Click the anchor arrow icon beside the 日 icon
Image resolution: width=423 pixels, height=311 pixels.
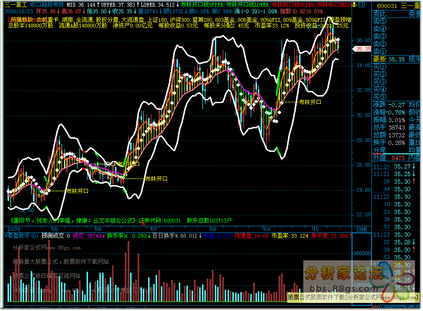point(355,4)
